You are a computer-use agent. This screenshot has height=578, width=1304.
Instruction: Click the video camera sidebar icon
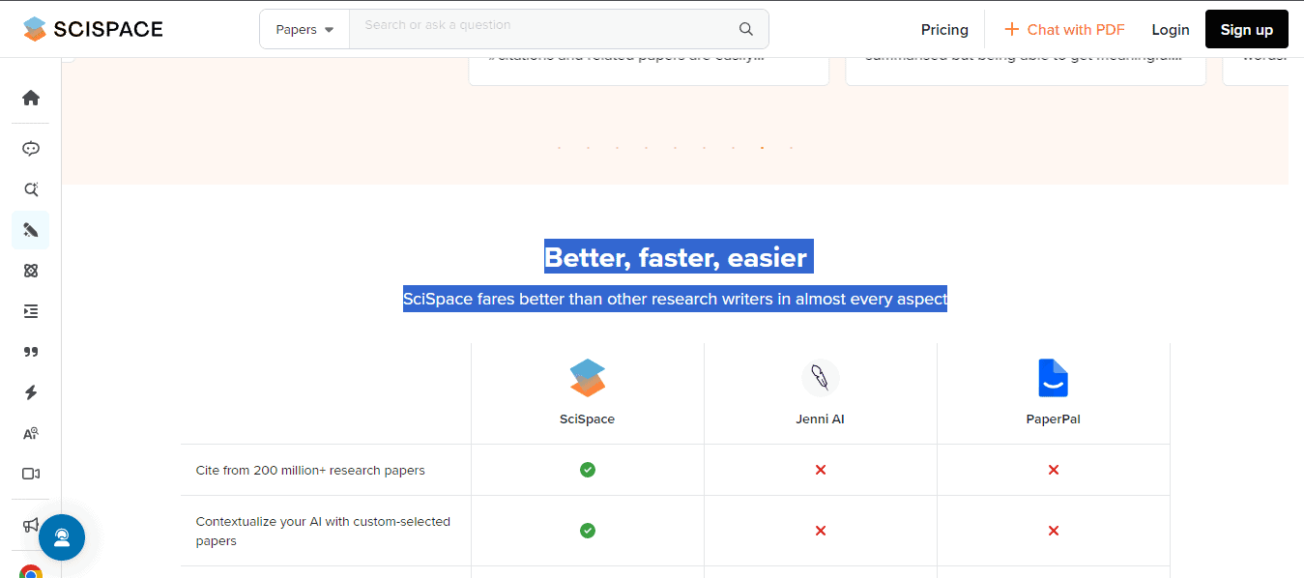pos(31,474)
